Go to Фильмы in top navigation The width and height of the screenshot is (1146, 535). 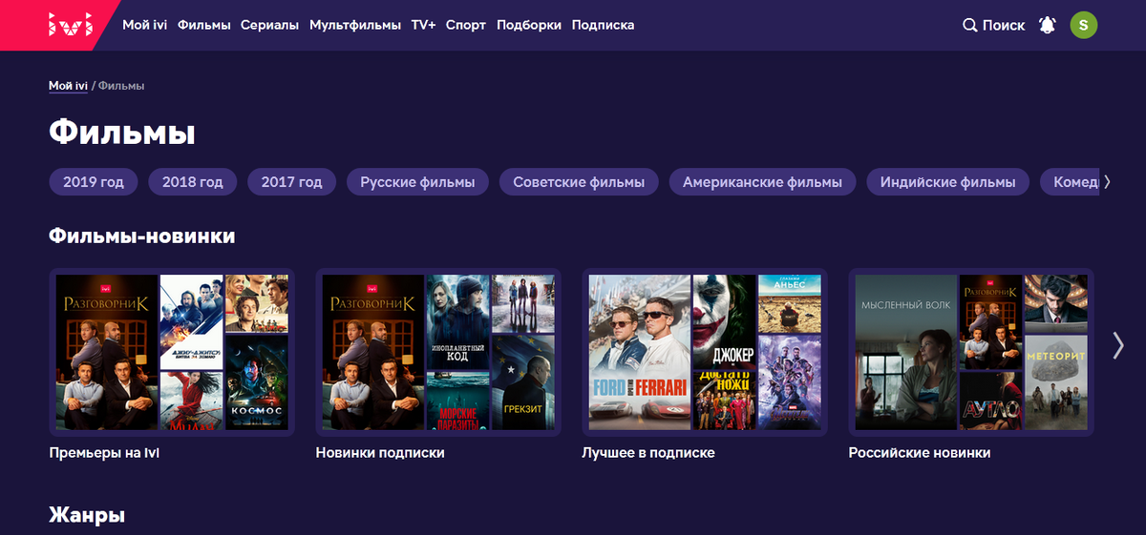tap(204, 25)
